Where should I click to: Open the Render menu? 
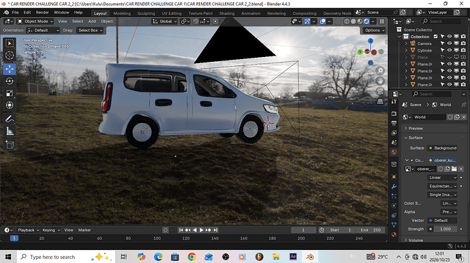pyautogui.click(x=42, y=12)
